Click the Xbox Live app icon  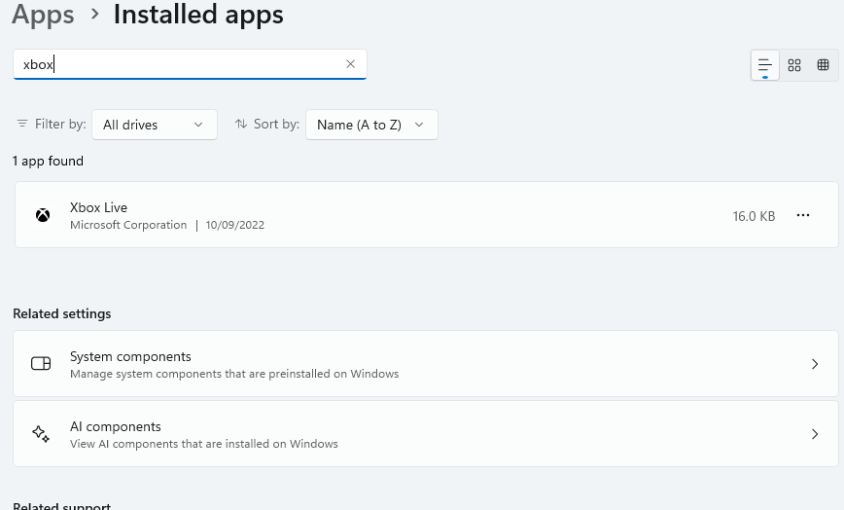point(43,215)
